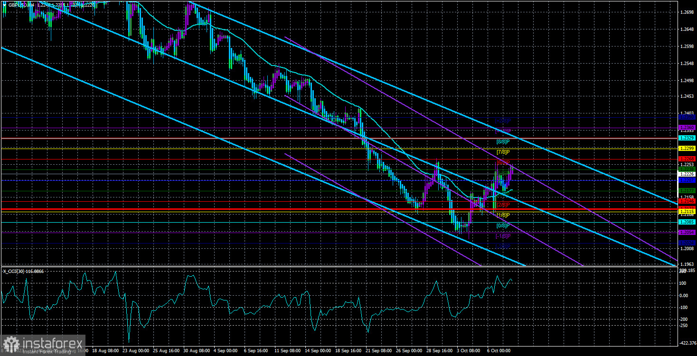Click the 30 Aug 08:00 time label
The image size is (697, 356).
click(x=196, y=351)
